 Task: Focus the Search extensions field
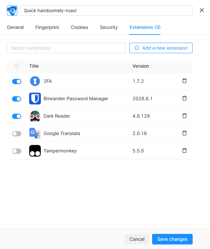[66, 48]
